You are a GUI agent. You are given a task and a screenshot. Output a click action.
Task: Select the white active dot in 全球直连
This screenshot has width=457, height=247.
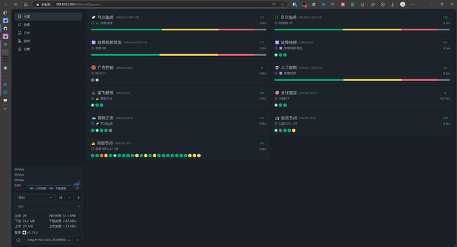tap(276, 105)
